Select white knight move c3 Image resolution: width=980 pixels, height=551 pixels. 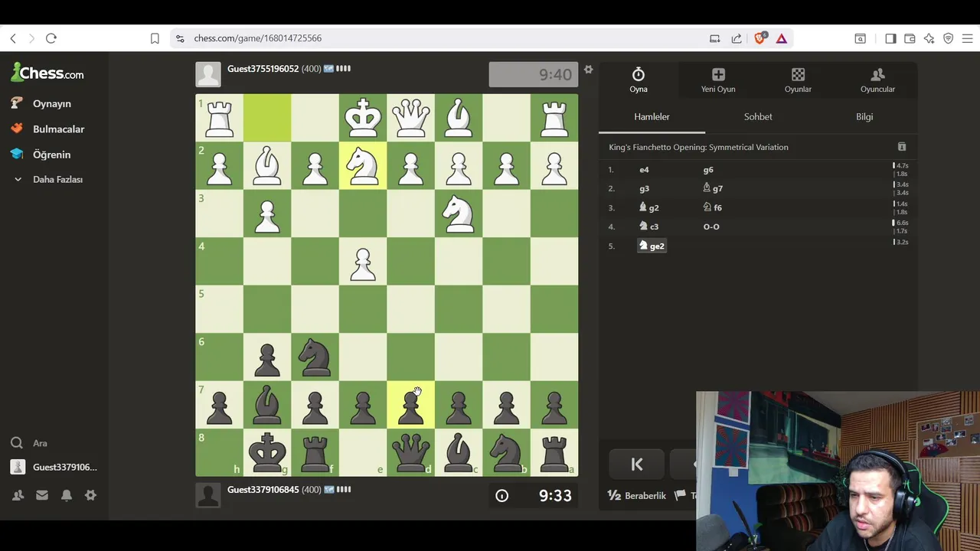point(649,227)
